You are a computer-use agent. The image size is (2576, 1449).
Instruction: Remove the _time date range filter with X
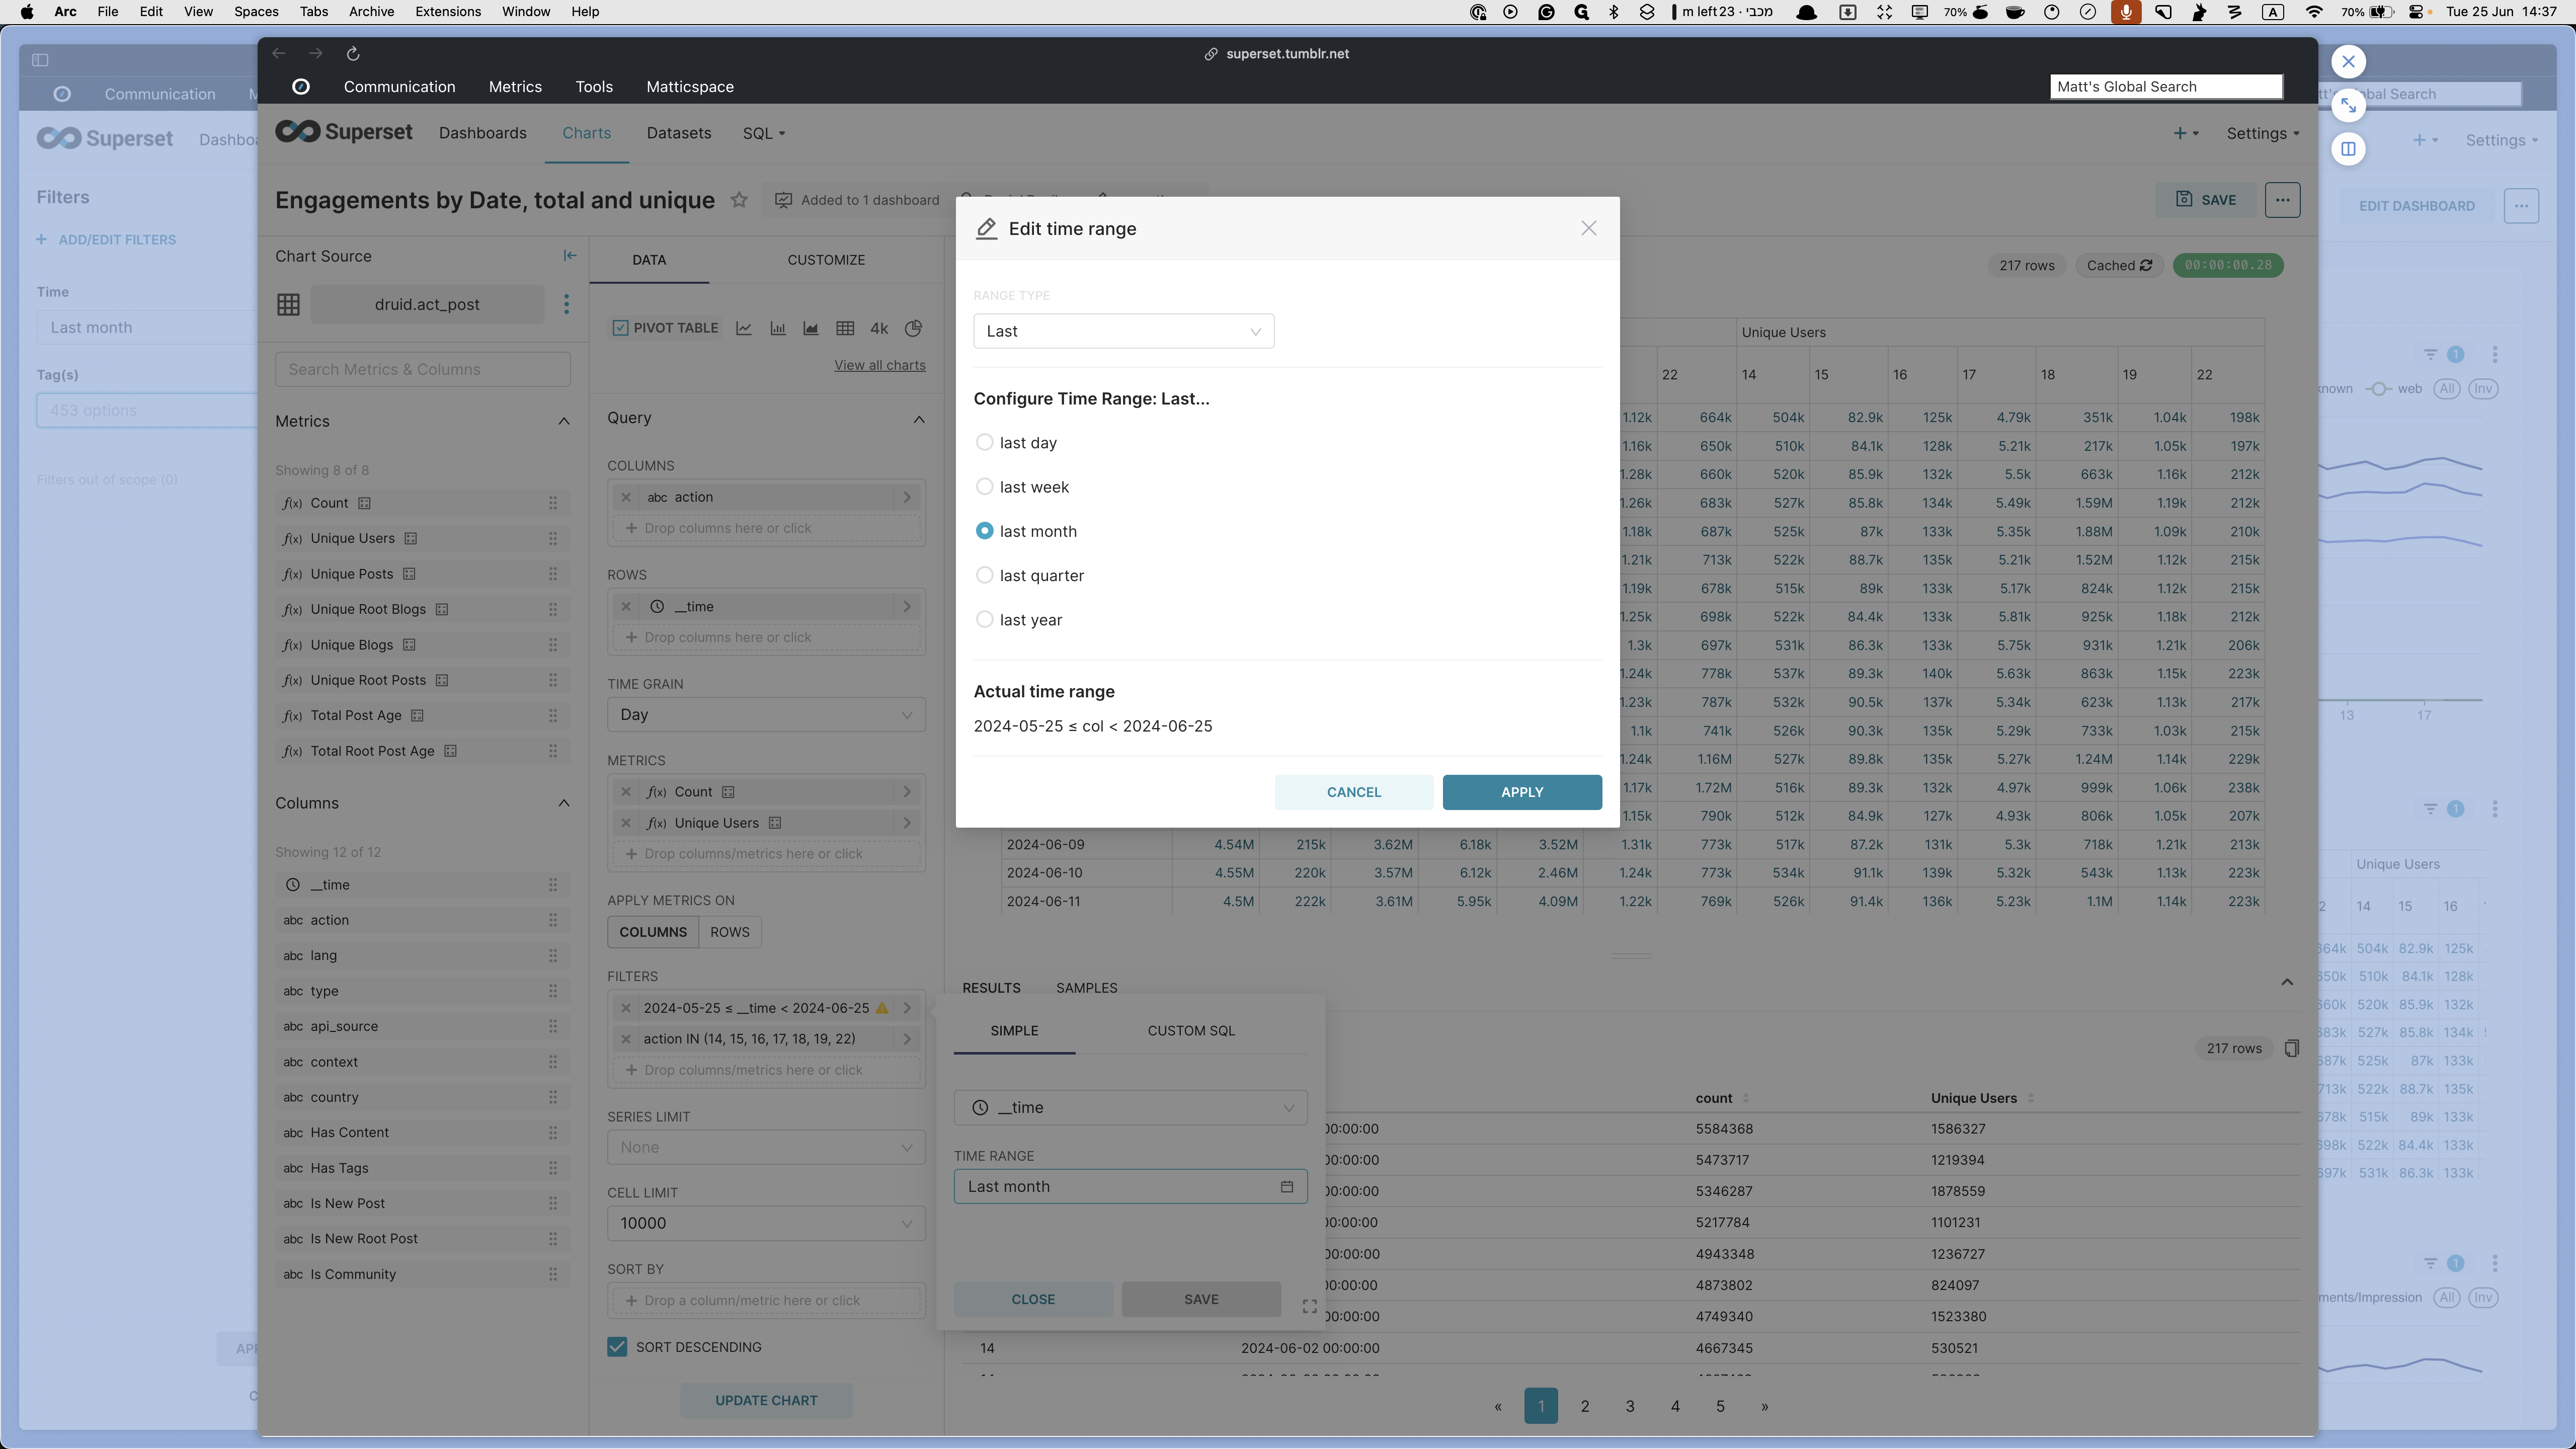coord(626,1008)
